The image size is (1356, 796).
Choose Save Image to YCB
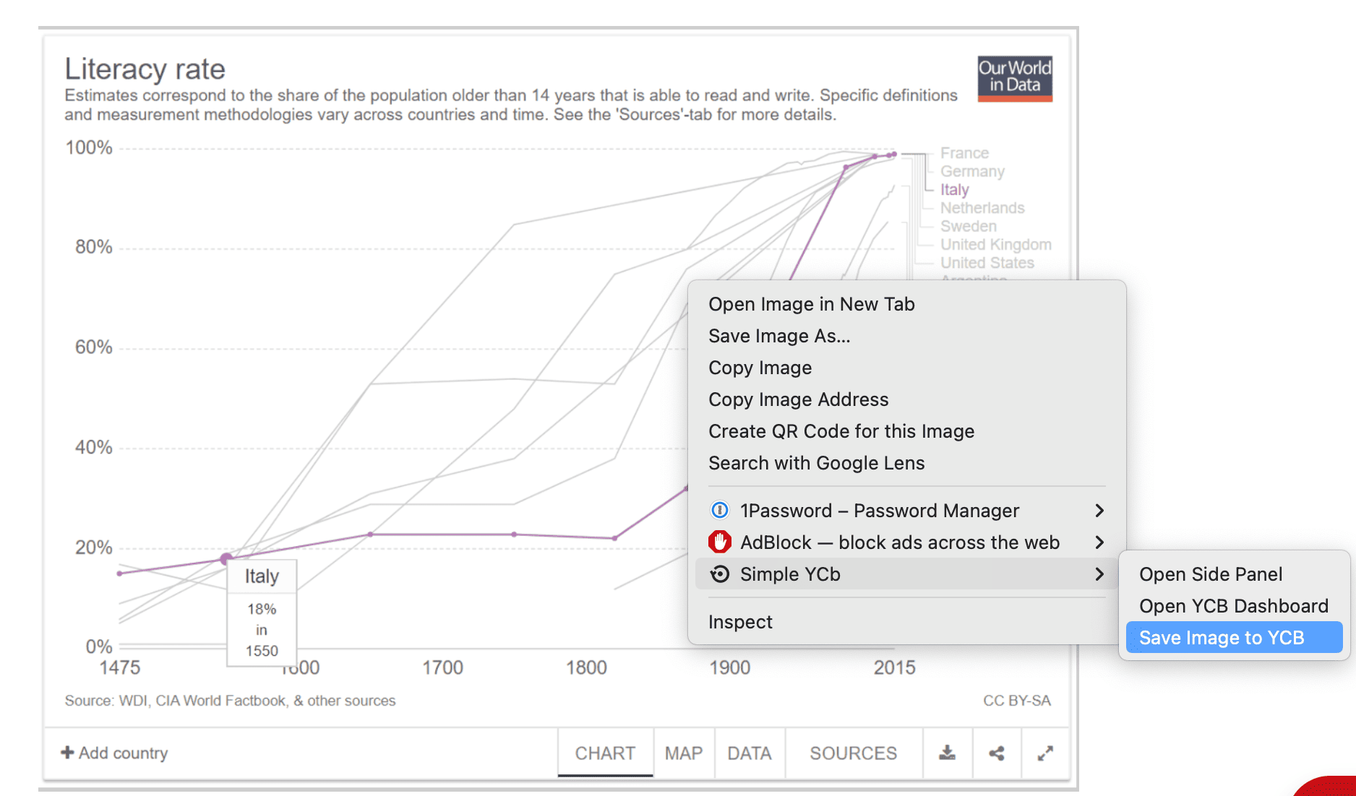pyautogui.click(x=1222, y=638)
